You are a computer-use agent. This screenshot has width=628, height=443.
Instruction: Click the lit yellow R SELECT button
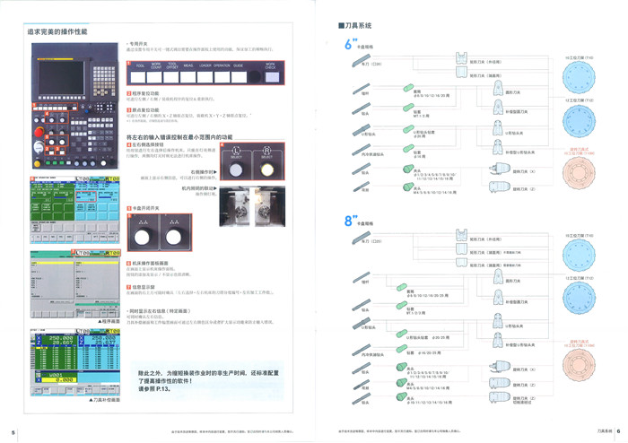(266, 170)
